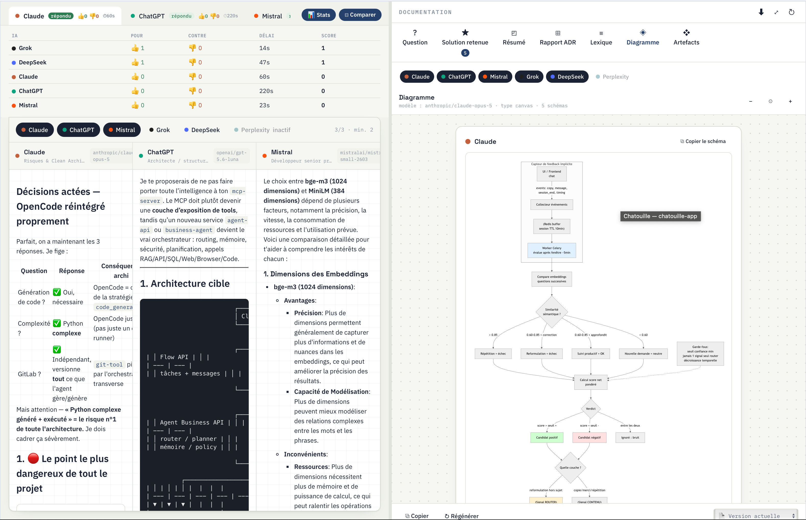The width and height of the screenshot is (806, 520).
Task: Reset diagram zoom with the circle icon
Action: pyautogui.click(x=770, y=101)
